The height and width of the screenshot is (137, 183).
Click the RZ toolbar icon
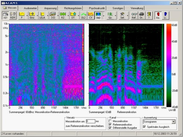63,15
